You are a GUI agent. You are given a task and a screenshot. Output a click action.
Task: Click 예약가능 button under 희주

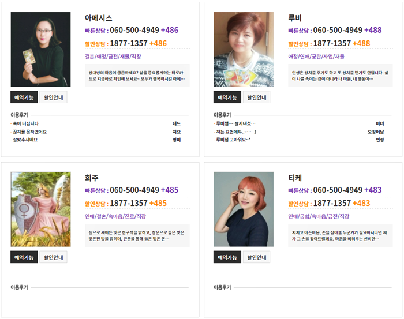(24, 257)
